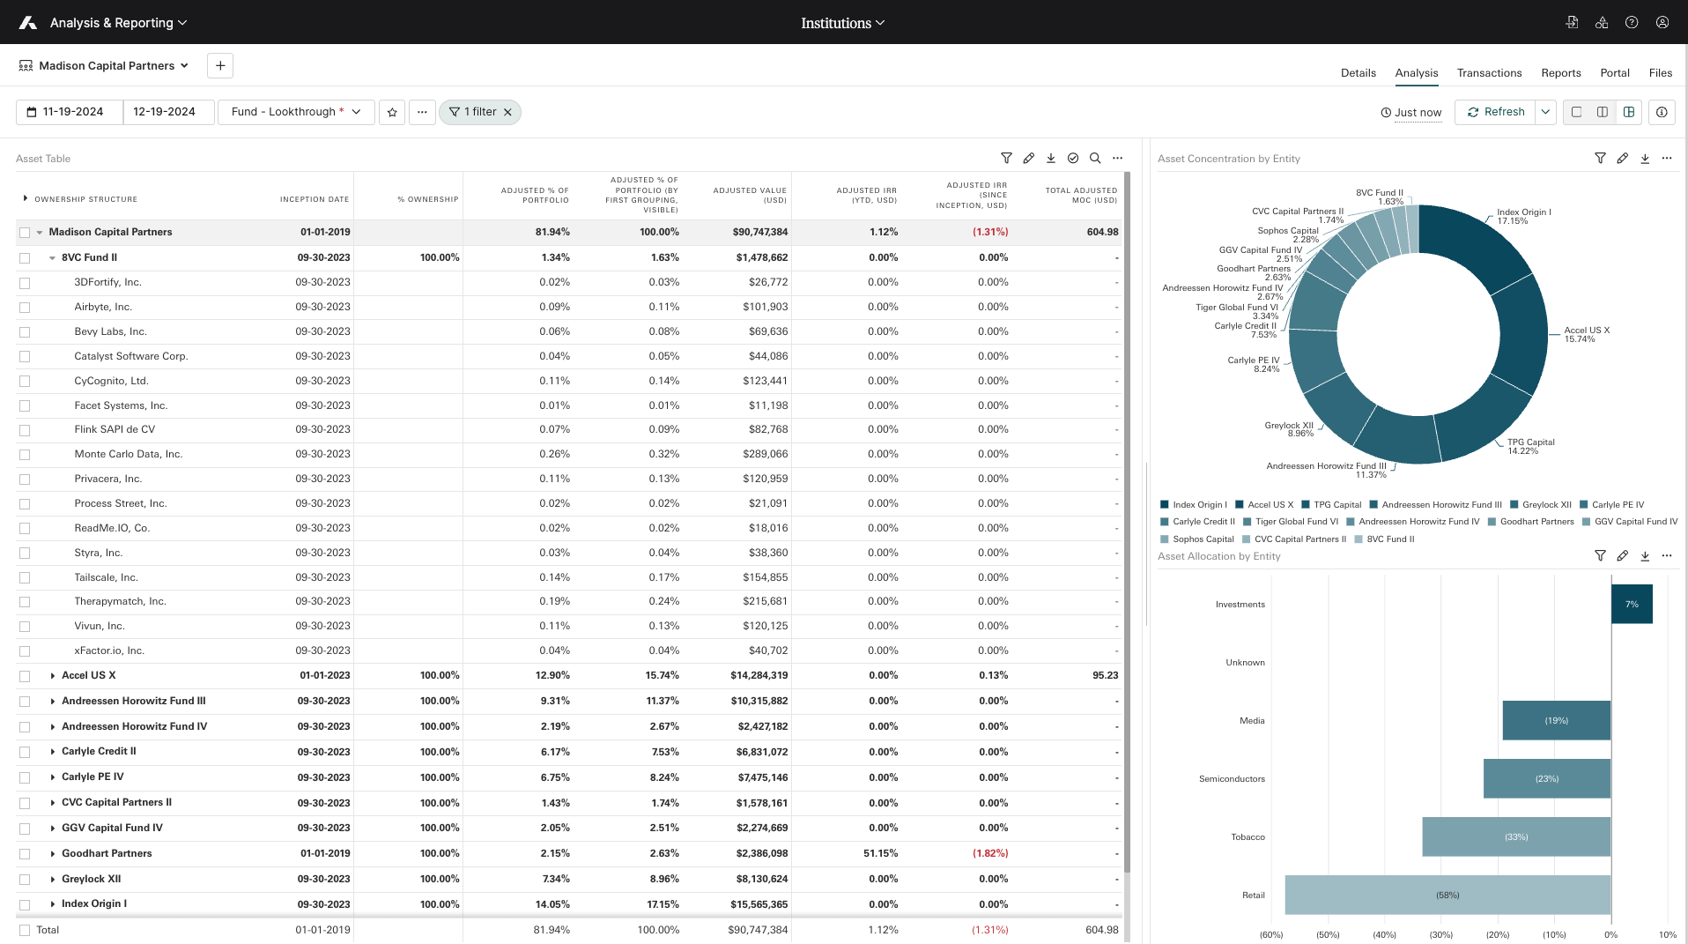Switch to the Transactions tab
This screenshot has width=1688, height=944.
(1489, 73)
